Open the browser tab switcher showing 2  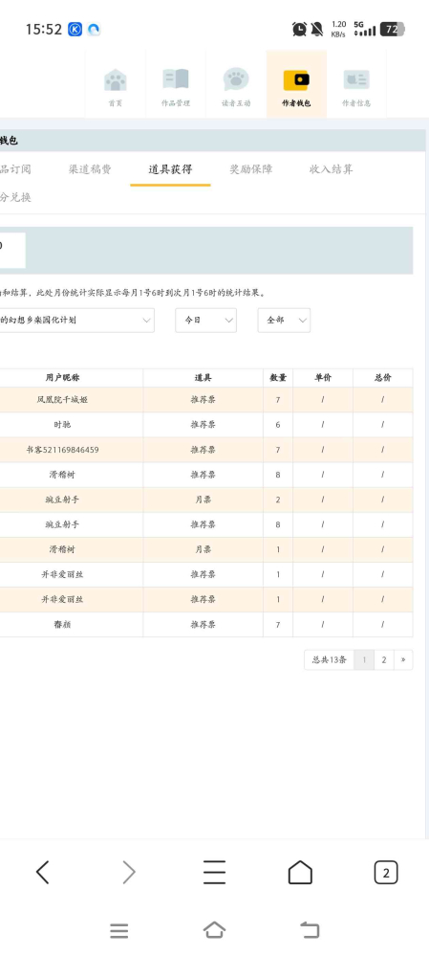click(386, 873)
